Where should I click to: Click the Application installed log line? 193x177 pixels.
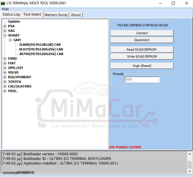pyautogui.click(x=60, y=163)
